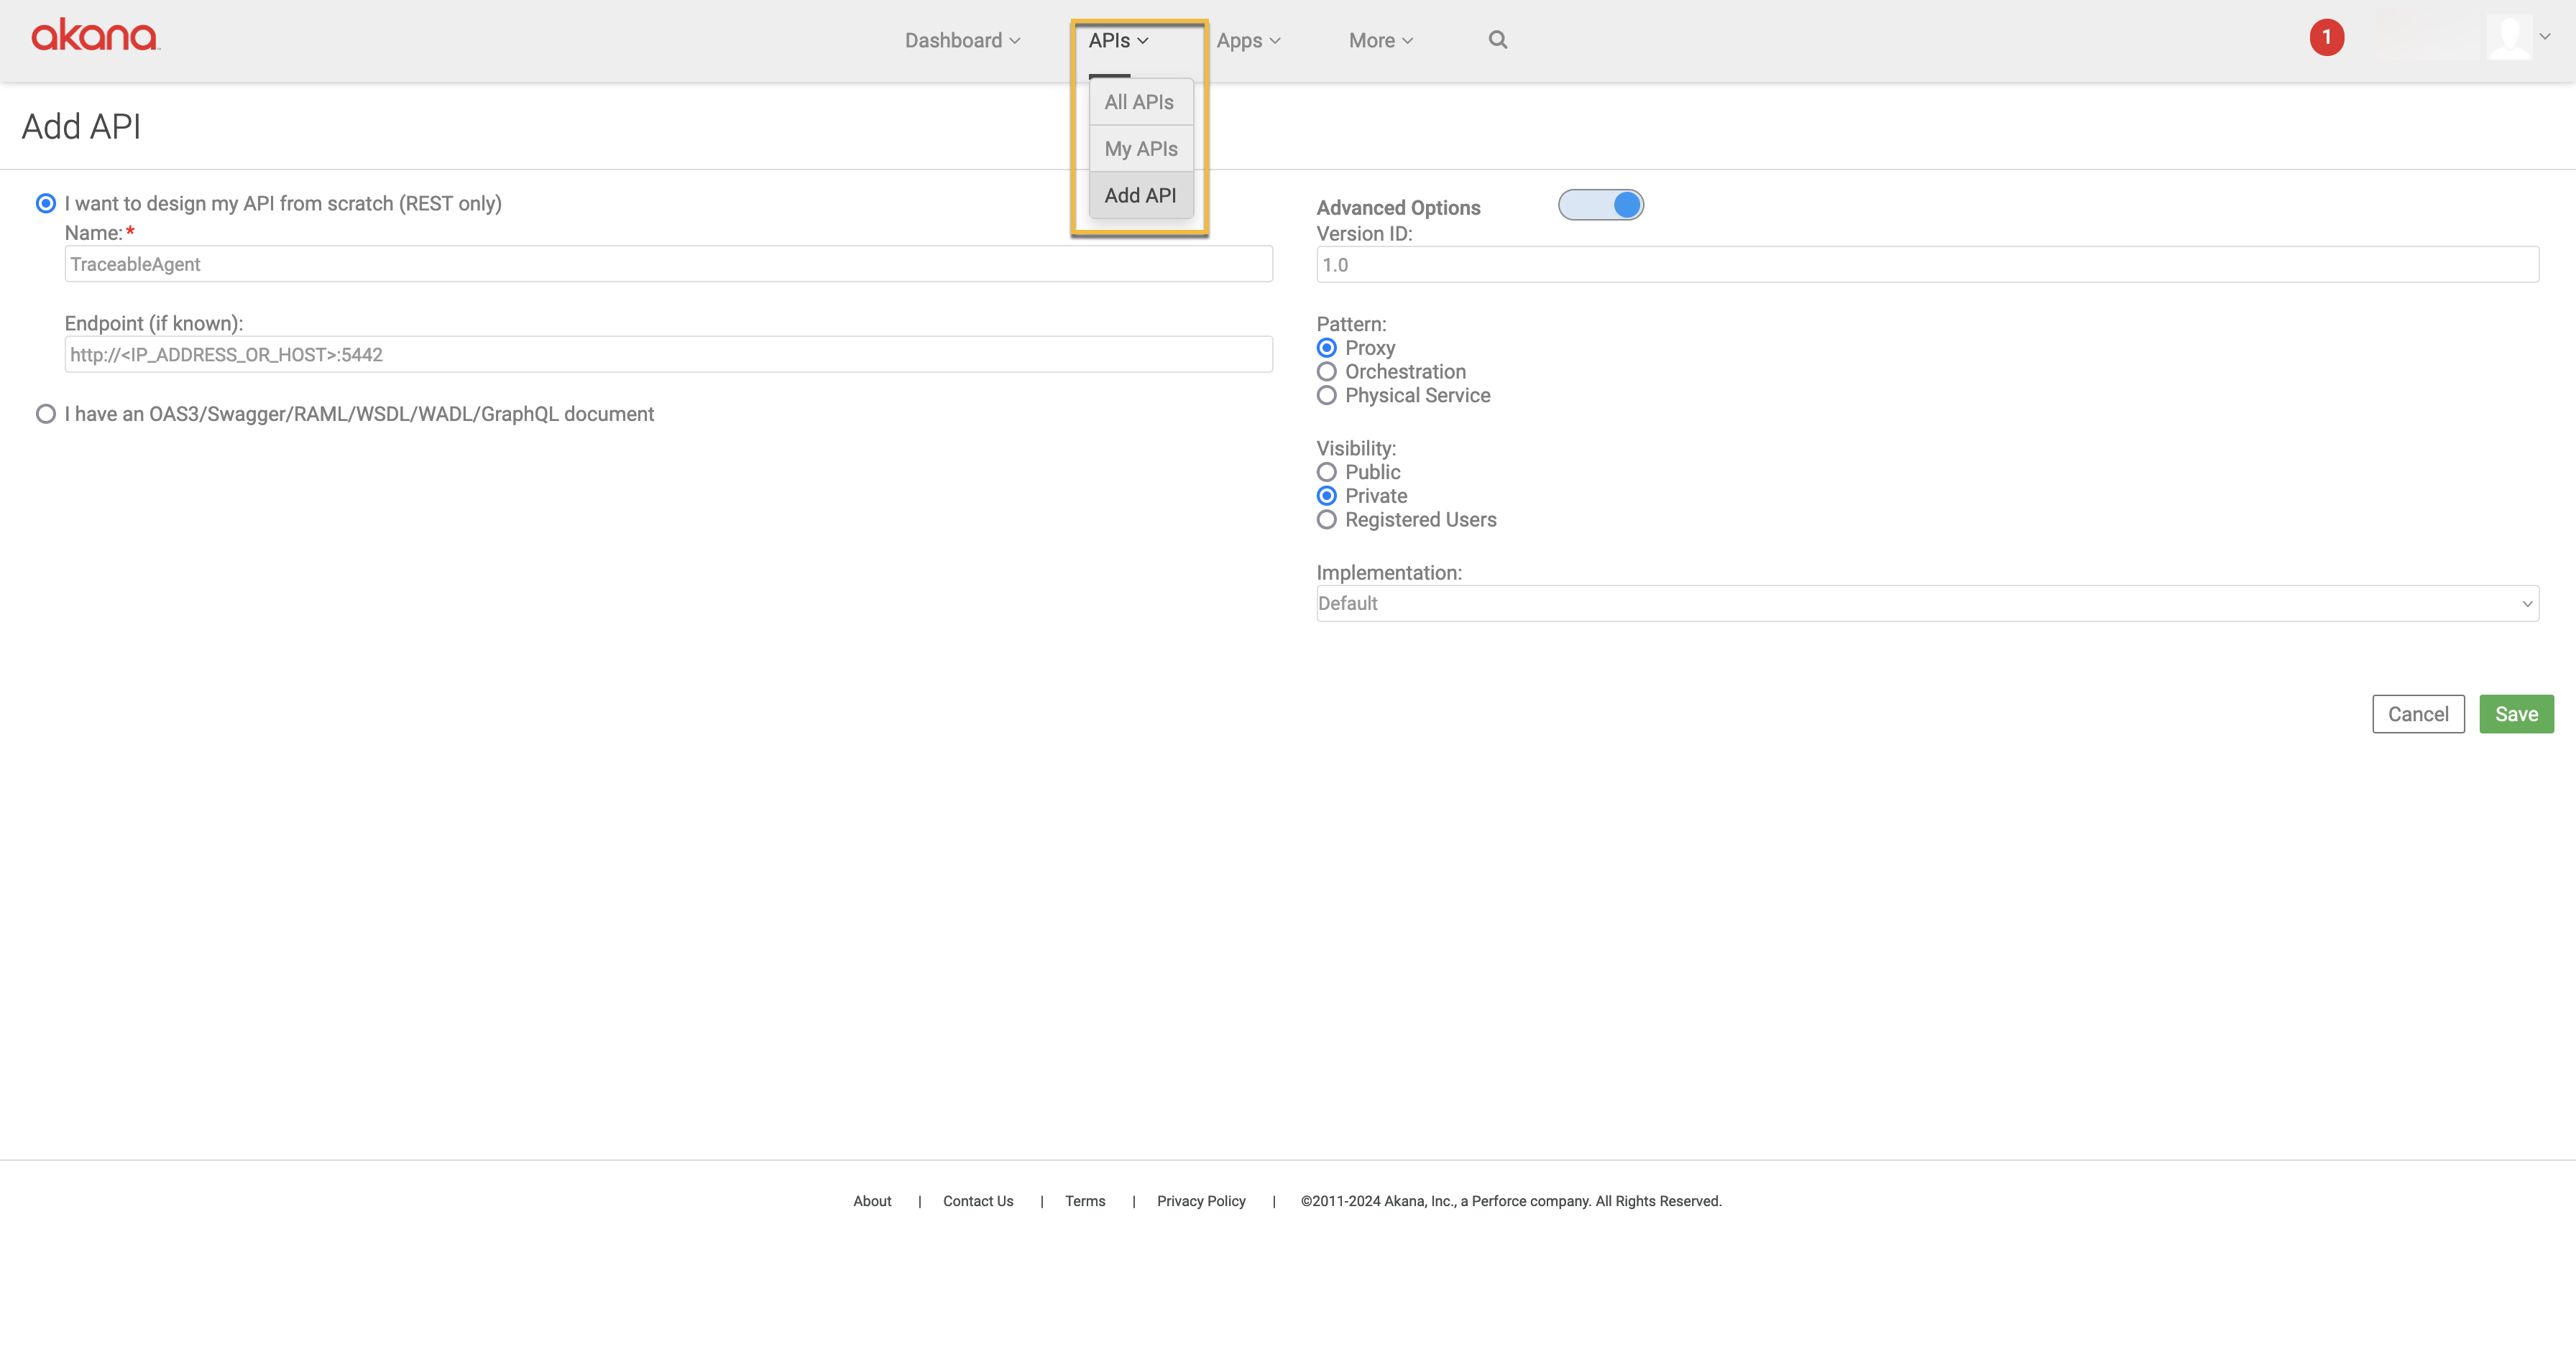The height and width of the screenshot is (1362, 2576).
Task: Select the OAS3/Swagger document option
Action: point(46,414)
